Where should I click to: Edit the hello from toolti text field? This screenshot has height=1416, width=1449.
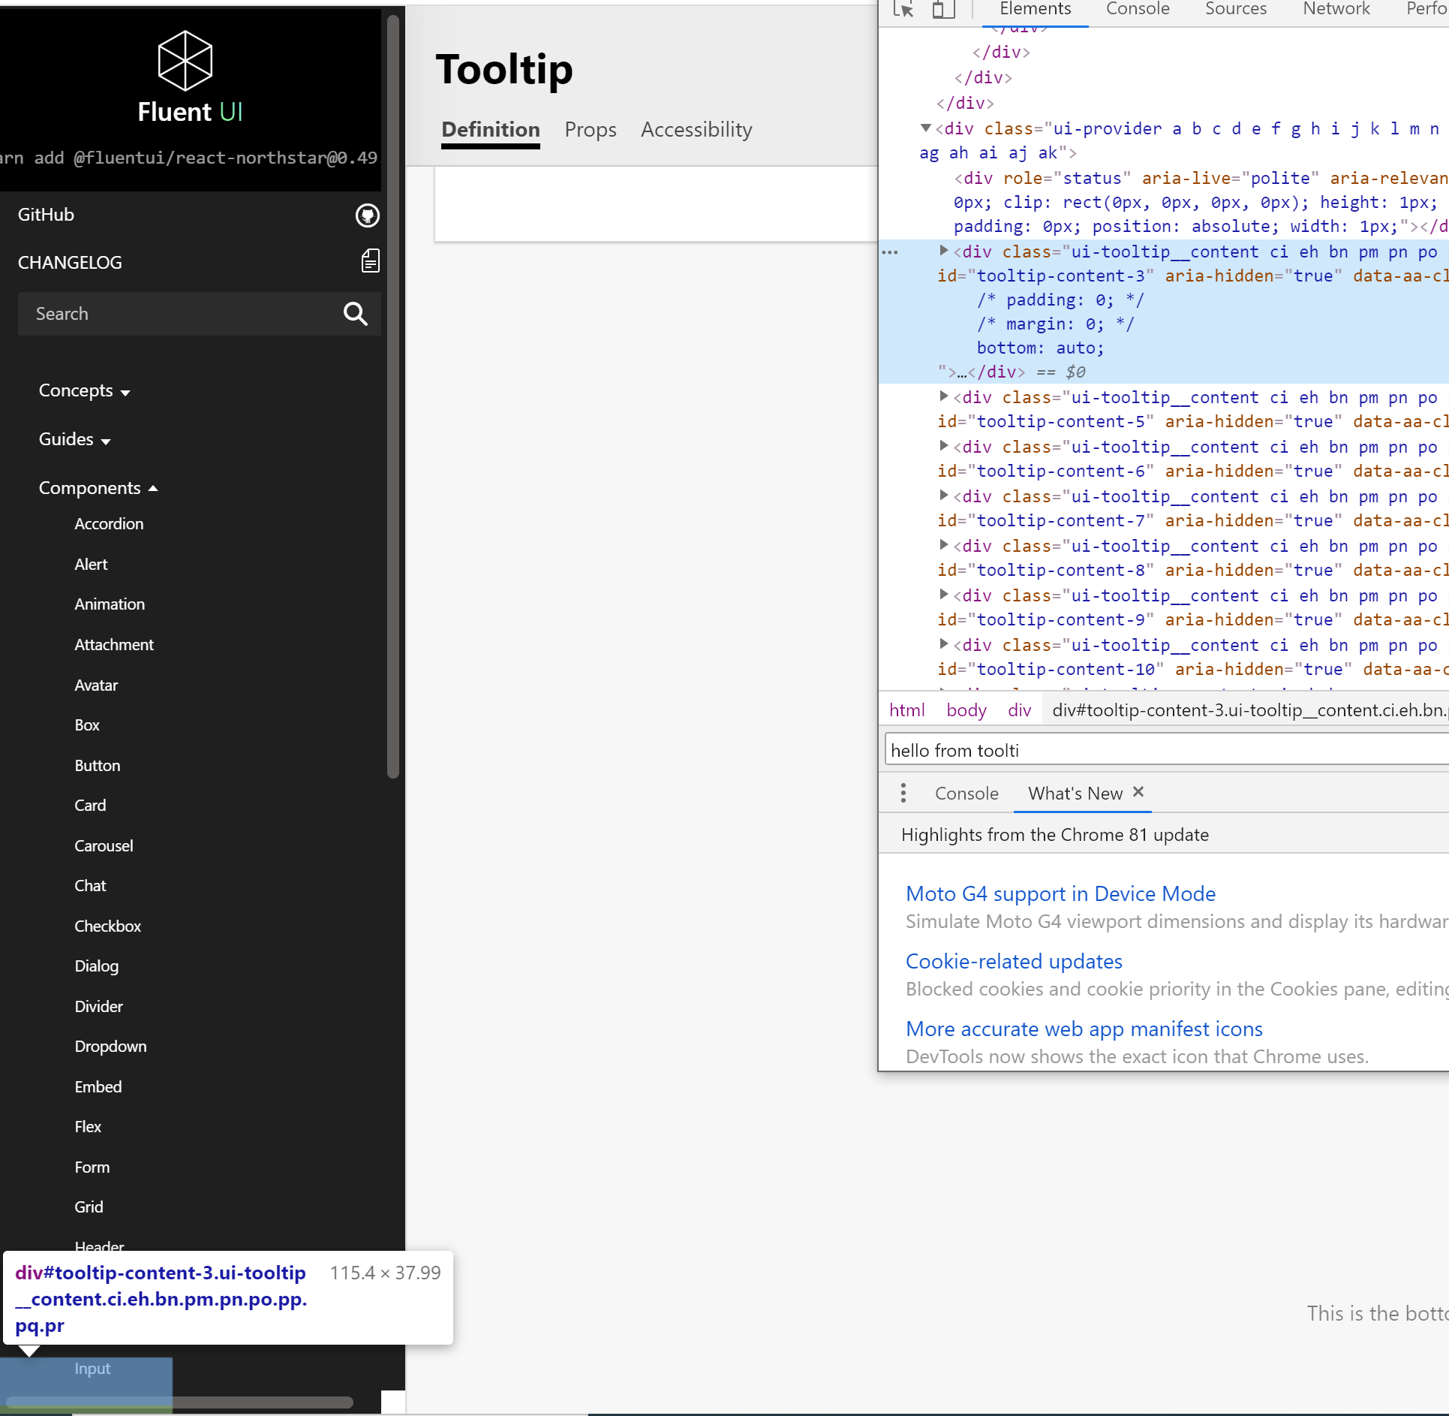(x=1051, y=749)
